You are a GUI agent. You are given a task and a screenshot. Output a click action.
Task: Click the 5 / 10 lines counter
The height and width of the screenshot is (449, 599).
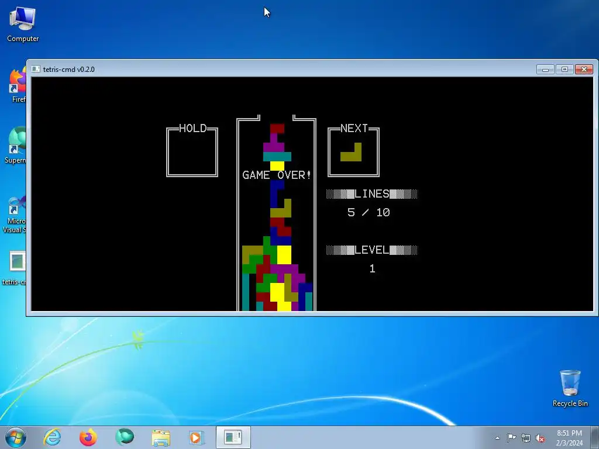(369, 212)
